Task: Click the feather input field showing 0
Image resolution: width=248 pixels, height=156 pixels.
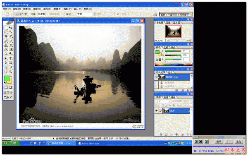Action: (42, 14)
